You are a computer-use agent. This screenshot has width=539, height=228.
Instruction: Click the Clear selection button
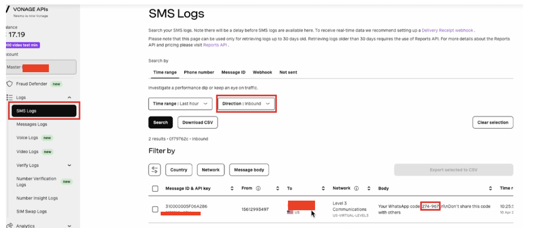[493, 123]
